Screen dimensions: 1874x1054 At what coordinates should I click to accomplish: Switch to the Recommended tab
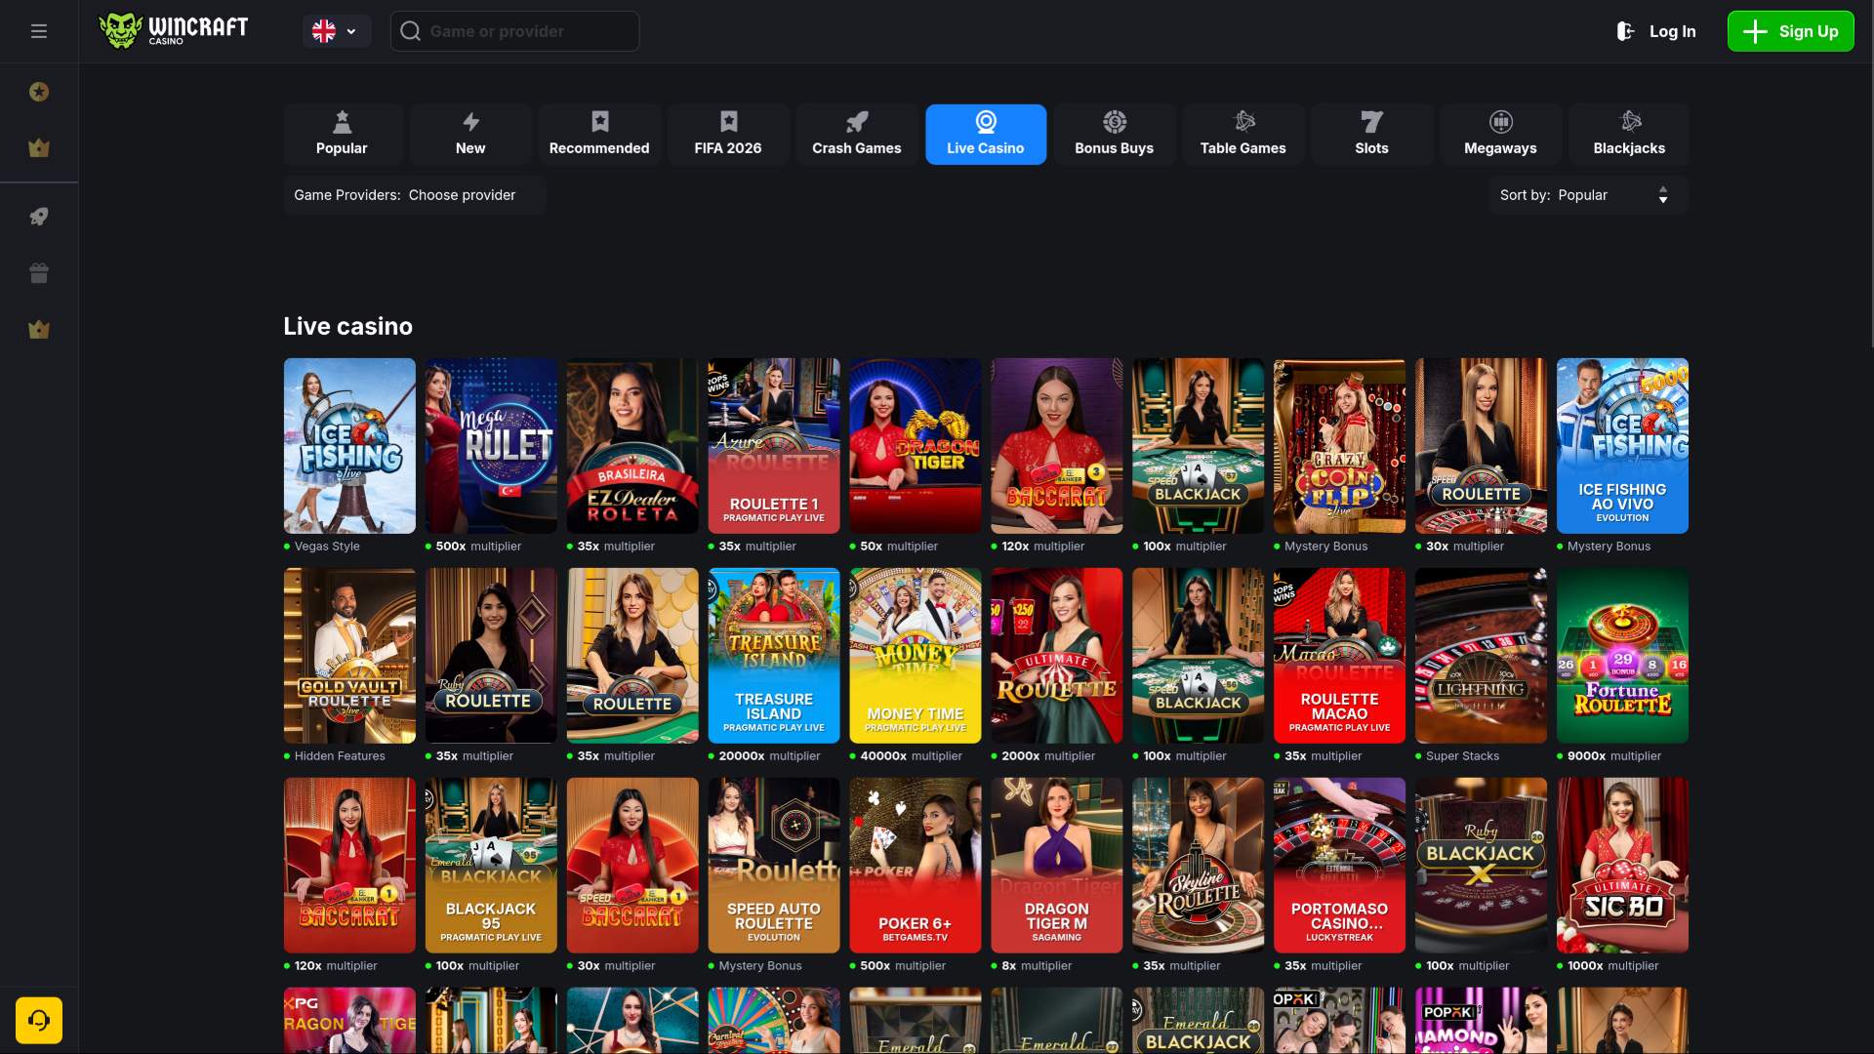point(599,135)
